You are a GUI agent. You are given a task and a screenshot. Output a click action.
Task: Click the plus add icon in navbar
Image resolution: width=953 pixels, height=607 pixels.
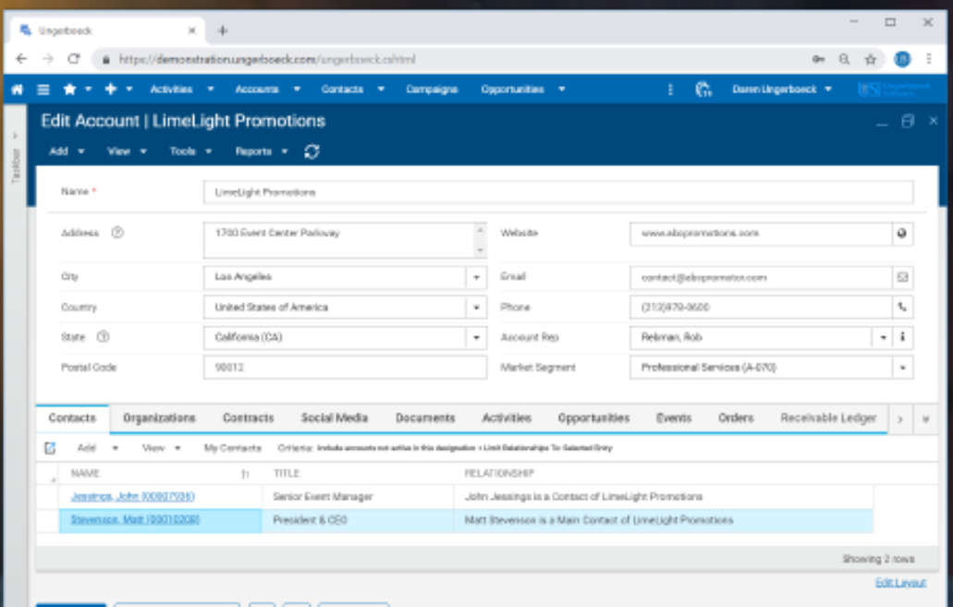(x=110, y=90)
